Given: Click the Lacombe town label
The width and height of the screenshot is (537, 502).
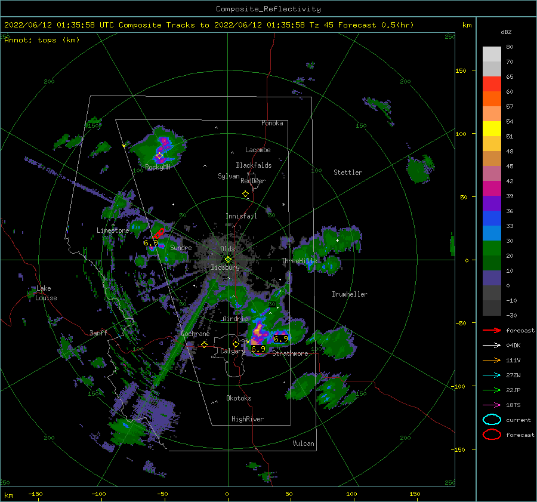Looking at the screenshot, I should click(258, 150).
